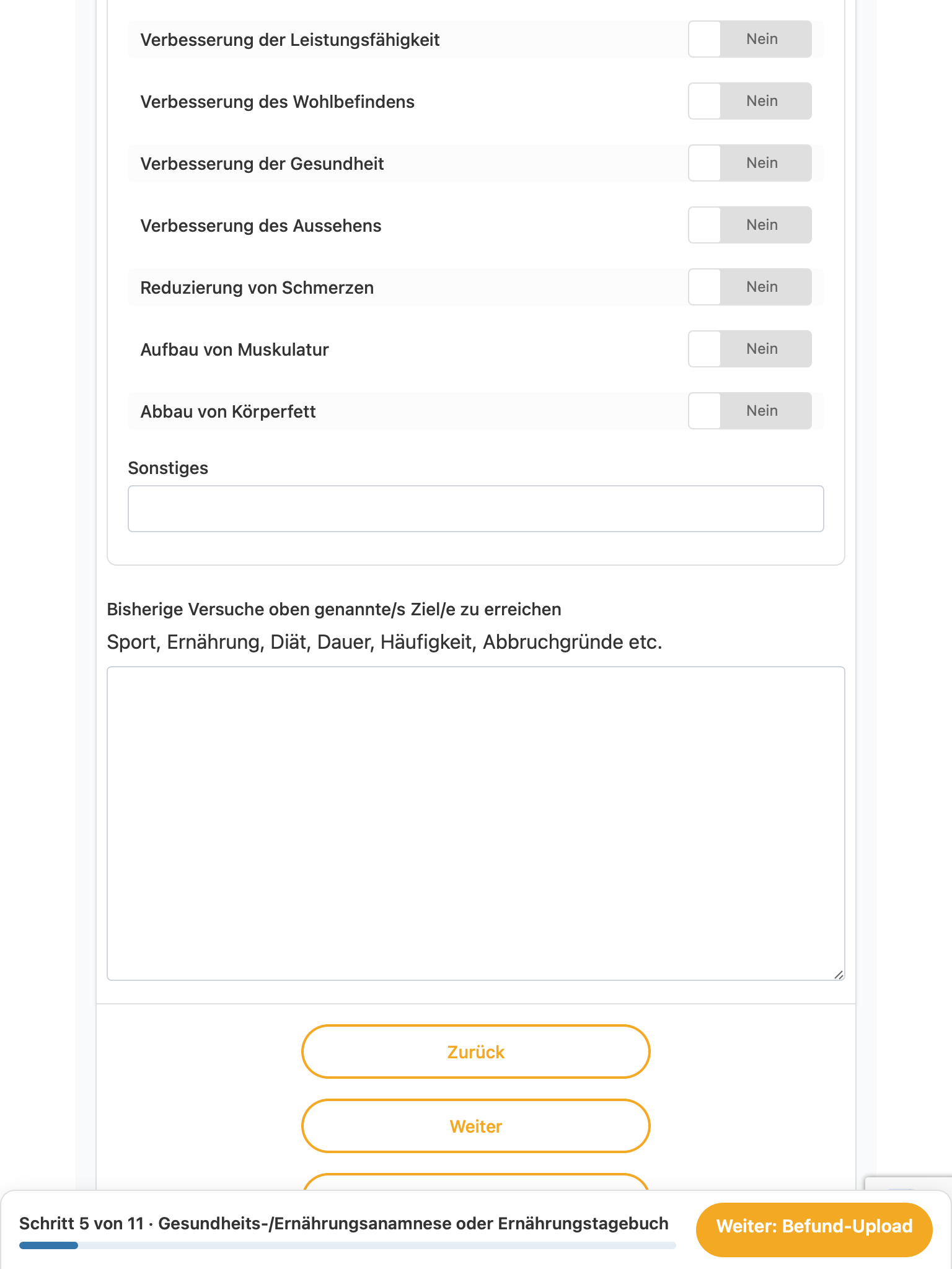Click the Weiter outline button
952x1269 pixels.
pyautogui.click(x=475, y=1126)
